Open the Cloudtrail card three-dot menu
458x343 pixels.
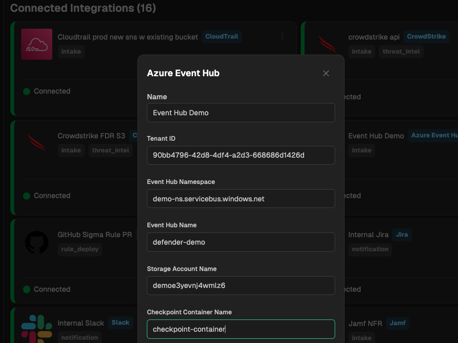(x=282, y=36)
